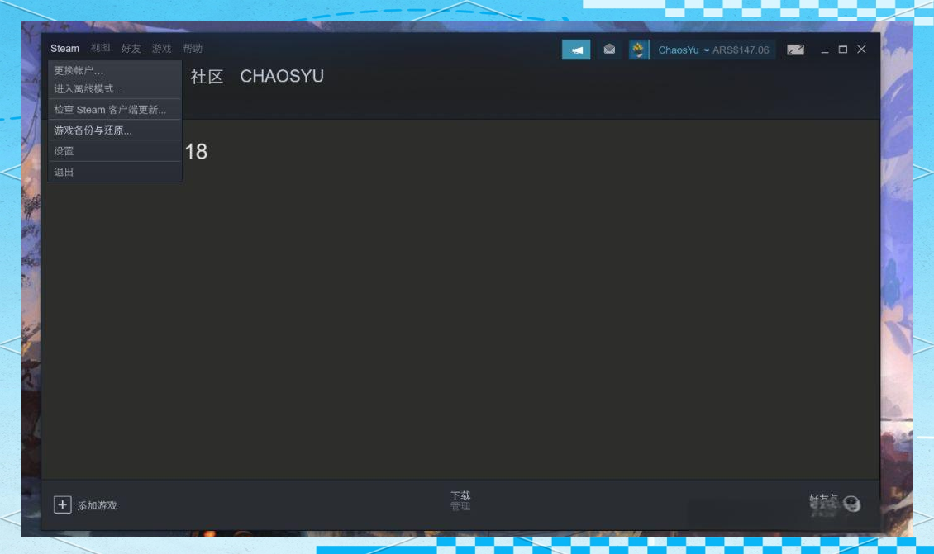
Task: Select 退出 to quit Steam
Action: [64, 172]
